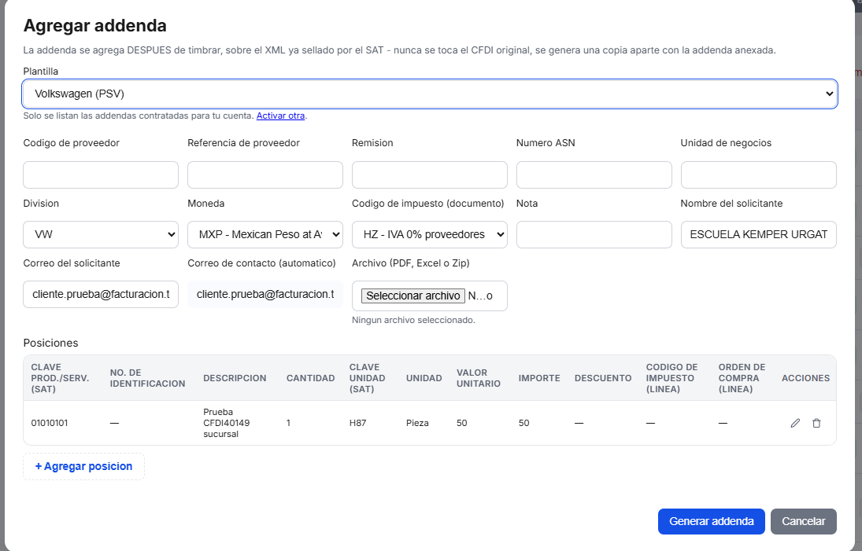
Task: Focus the Referencia de proveedor field
Action: pos(265,175)
